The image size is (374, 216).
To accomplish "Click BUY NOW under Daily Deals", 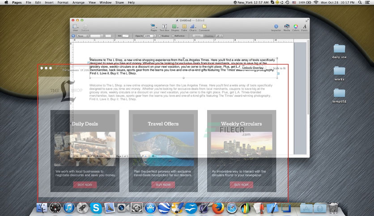I will [x=85, y=185].
